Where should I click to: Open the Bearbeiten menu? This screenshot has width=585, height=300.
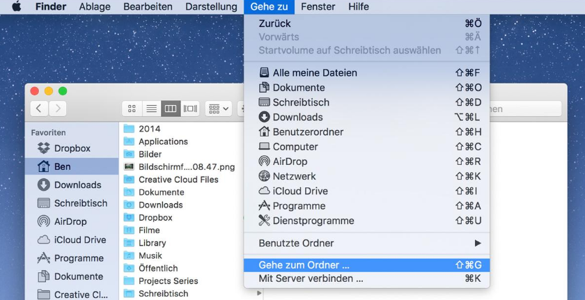pos(148,7)
